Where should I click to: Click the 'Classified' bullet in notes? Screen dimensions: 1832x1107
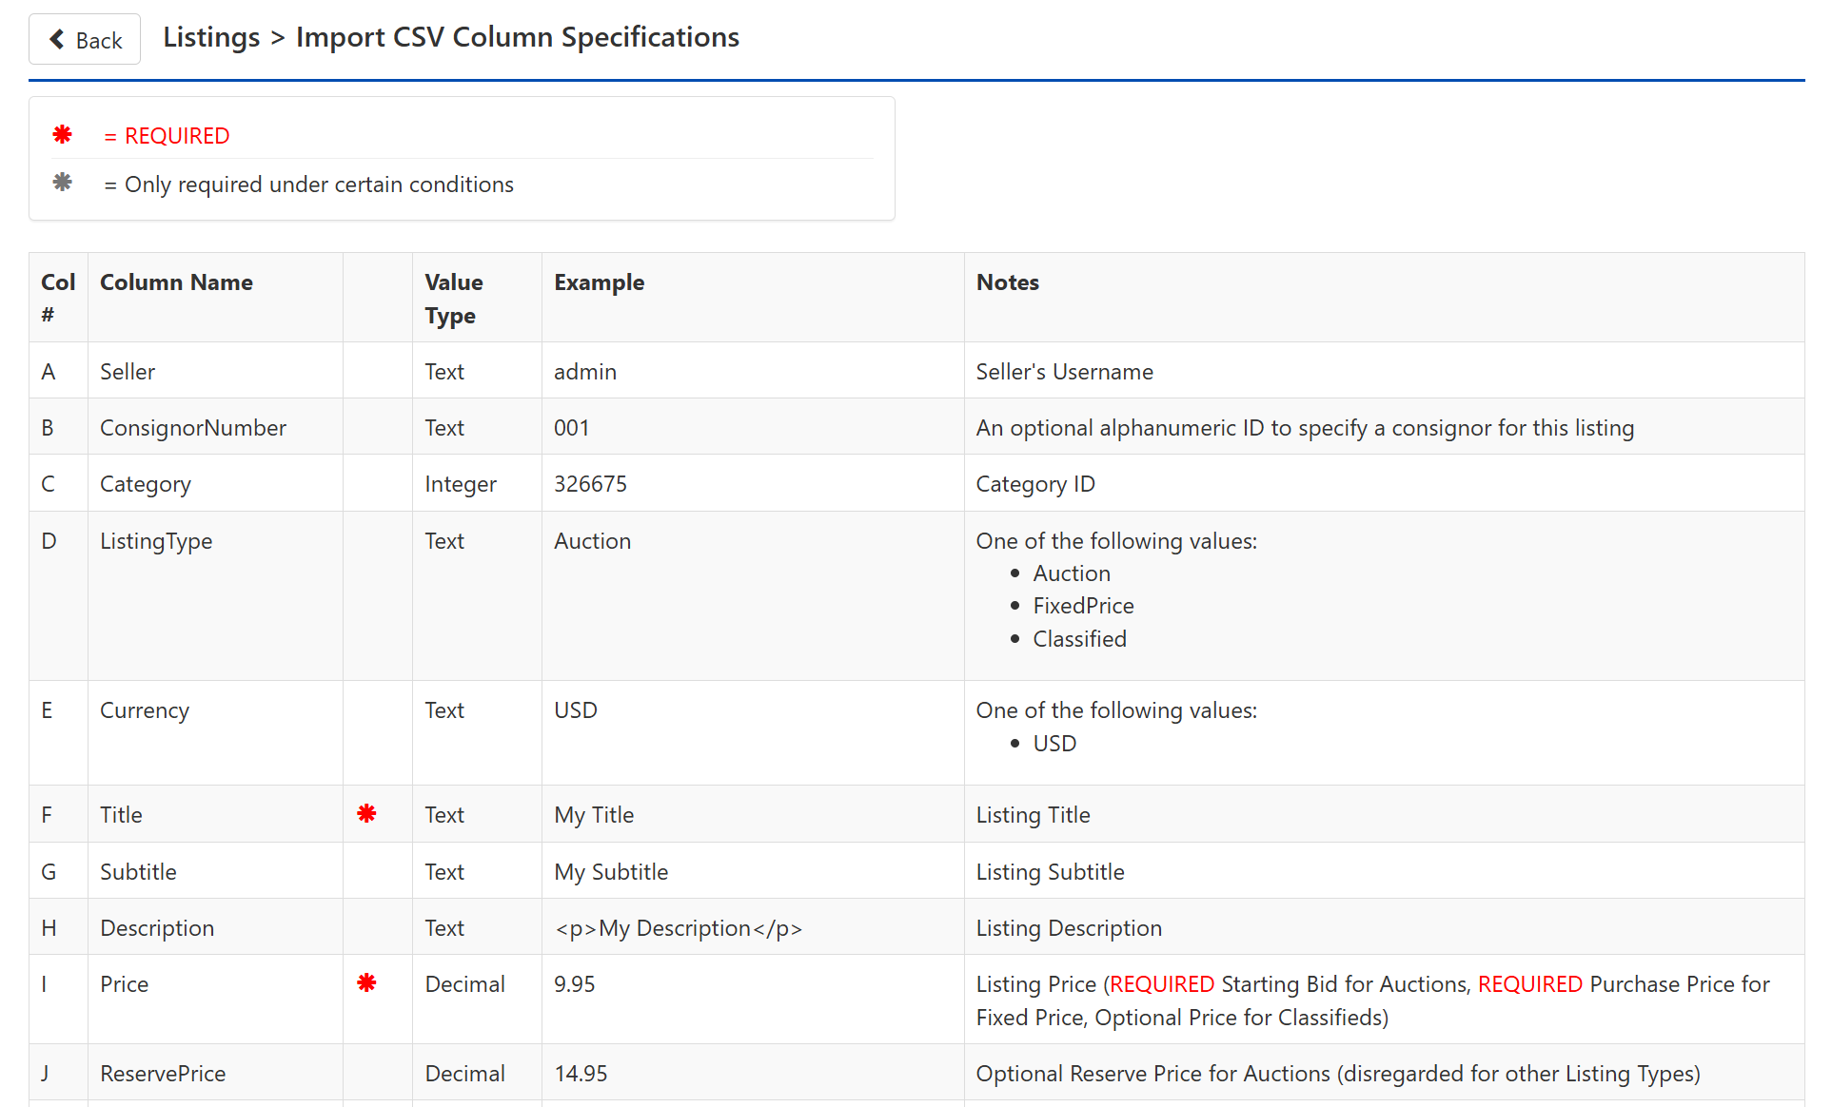(x=1079, y=639)
